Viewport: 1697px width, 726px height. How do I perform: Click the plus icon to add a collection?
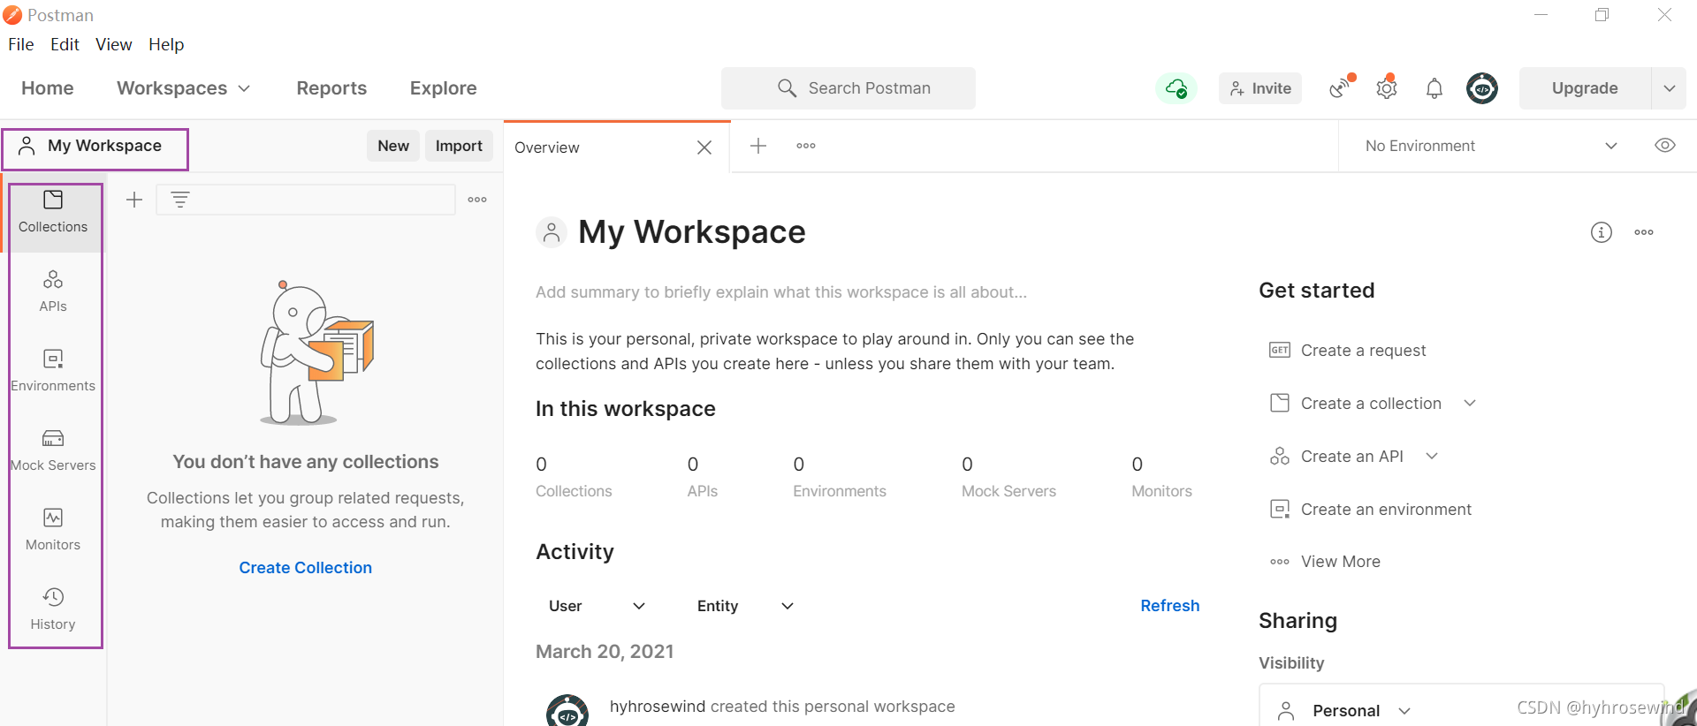click(134, 200)
